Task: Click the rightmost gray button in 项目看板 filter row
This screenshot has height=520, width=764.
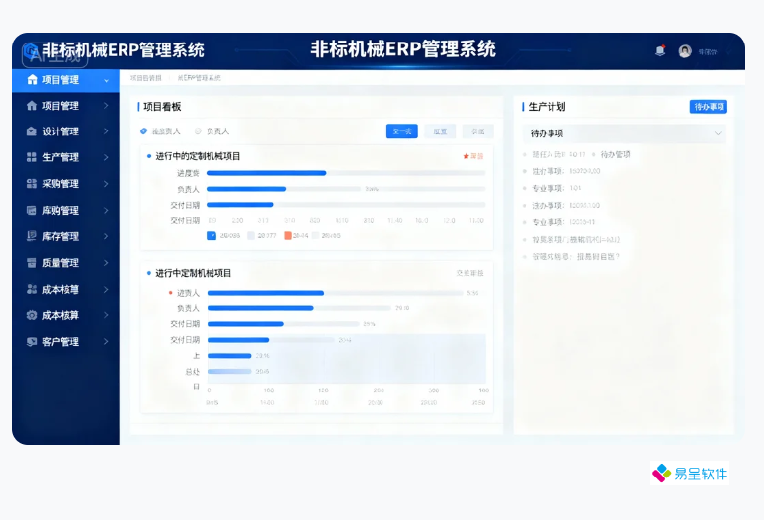Action: tap(478, 131)
